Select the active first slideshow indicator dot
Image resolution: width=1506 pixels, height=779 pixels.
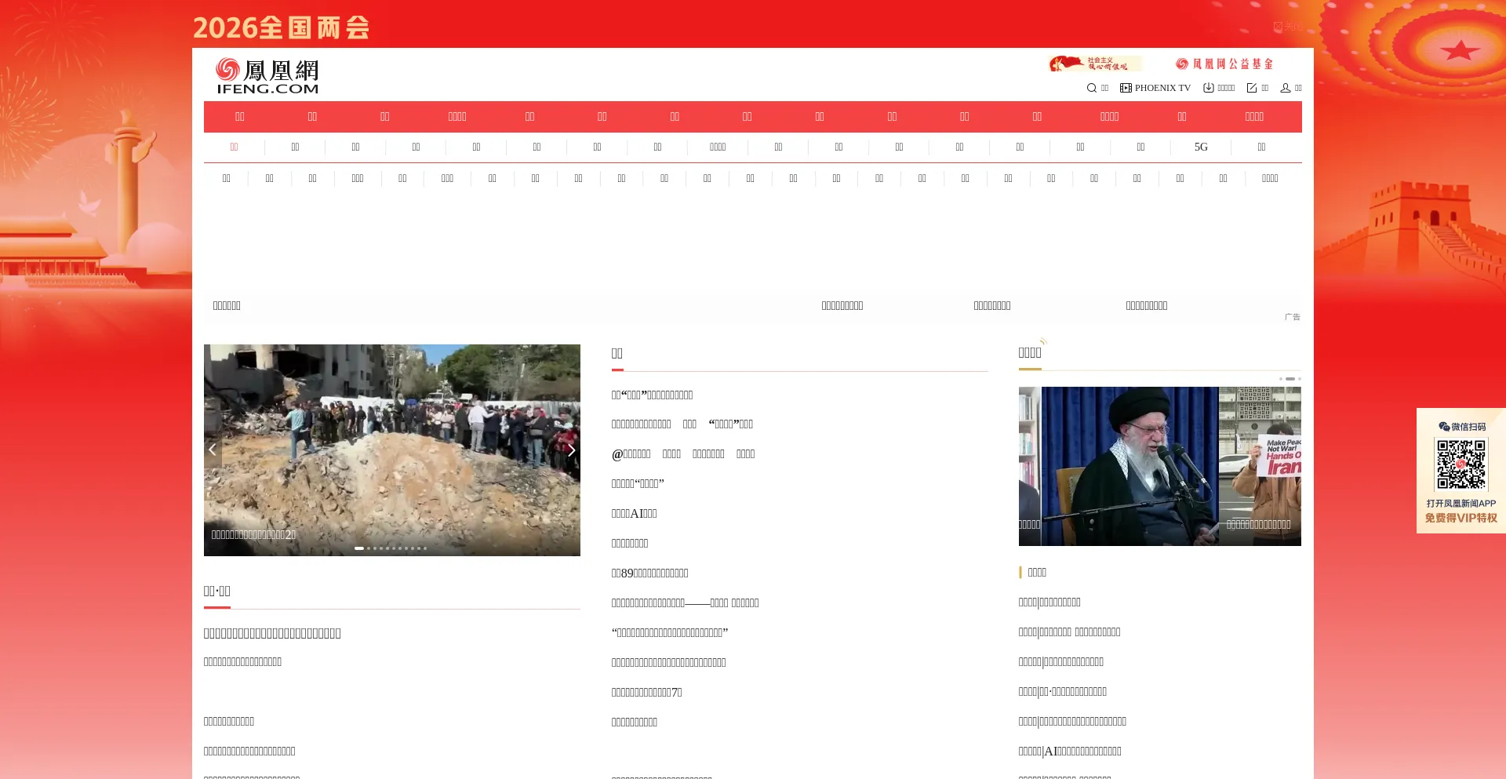[359, 548]
